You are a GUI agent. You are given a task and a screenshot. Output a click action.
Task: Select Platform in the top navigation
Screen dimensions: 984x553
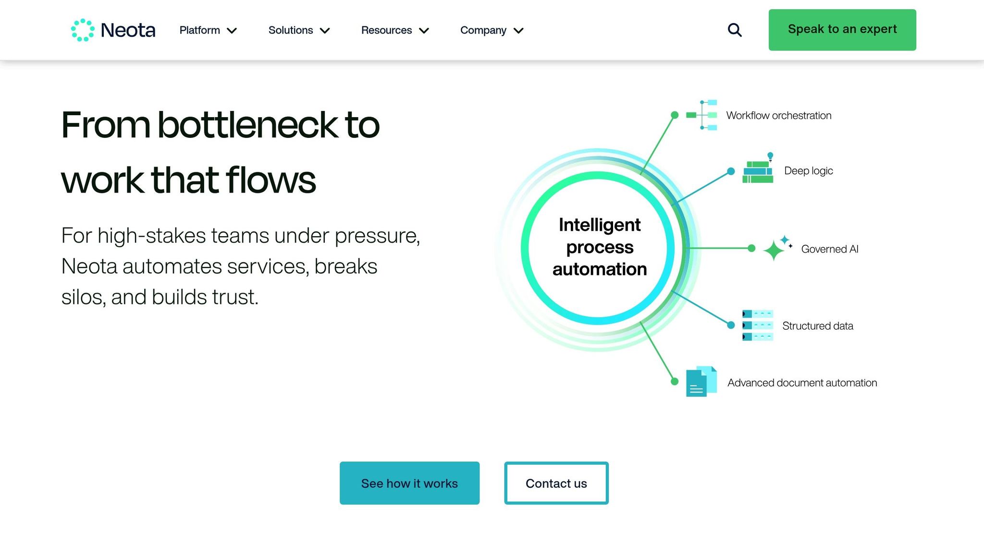pyautogui.click(x=200, y=30)
